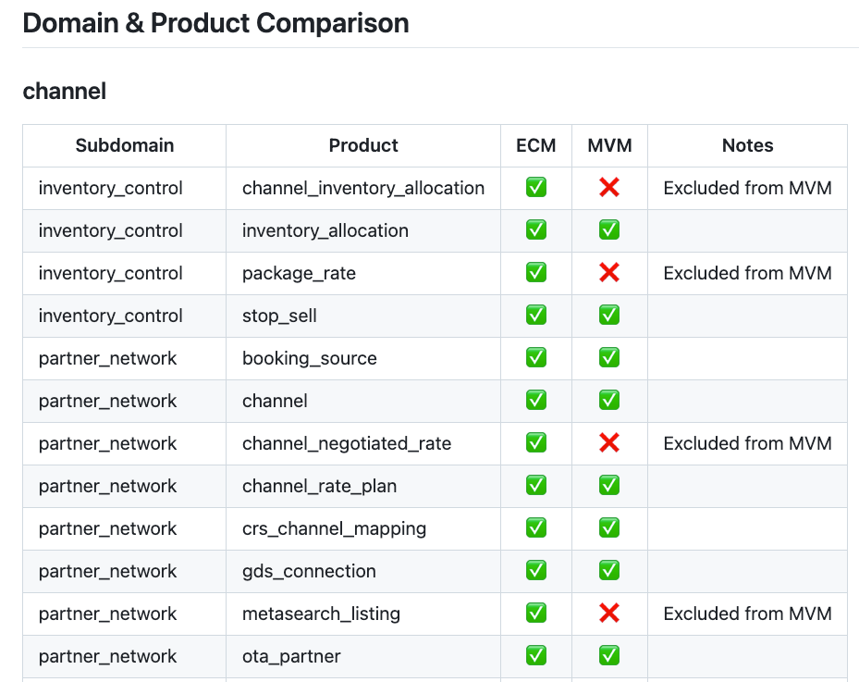This screenshot has width=859, height=682.
Task: Click MVM red cross for channel_inventory_allocation
Action: click(609, 188)
